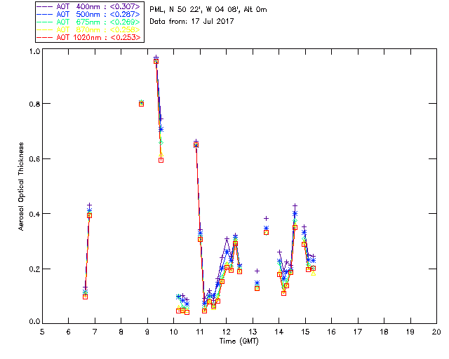The height and width of the screenshot is (359, 449).
Task: Click the purple plus marker above 0.4 near 7
Action: (89, 205)
